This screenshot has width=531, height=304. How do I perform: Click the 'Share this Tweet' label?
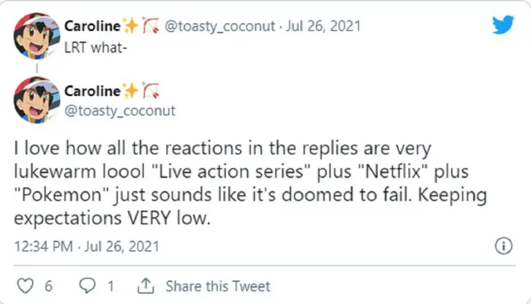(218, 285)
